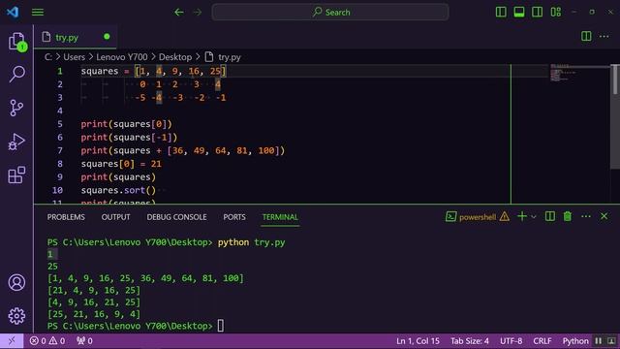
Task: Click the remote window status bar button
Action: (x=12, y=340)
